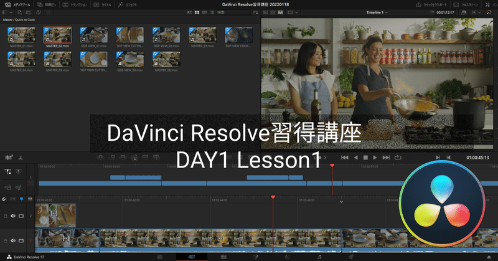Click the Import Media icon
Screen dimensions: 498x261
(20, 12)
